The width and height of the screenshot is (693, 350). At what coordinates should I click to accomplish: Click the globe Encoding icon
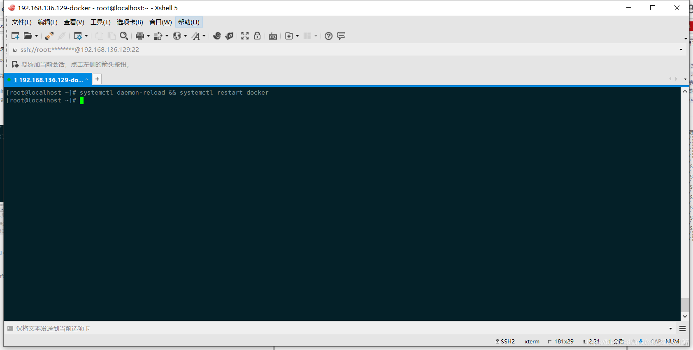coord(177,36)
